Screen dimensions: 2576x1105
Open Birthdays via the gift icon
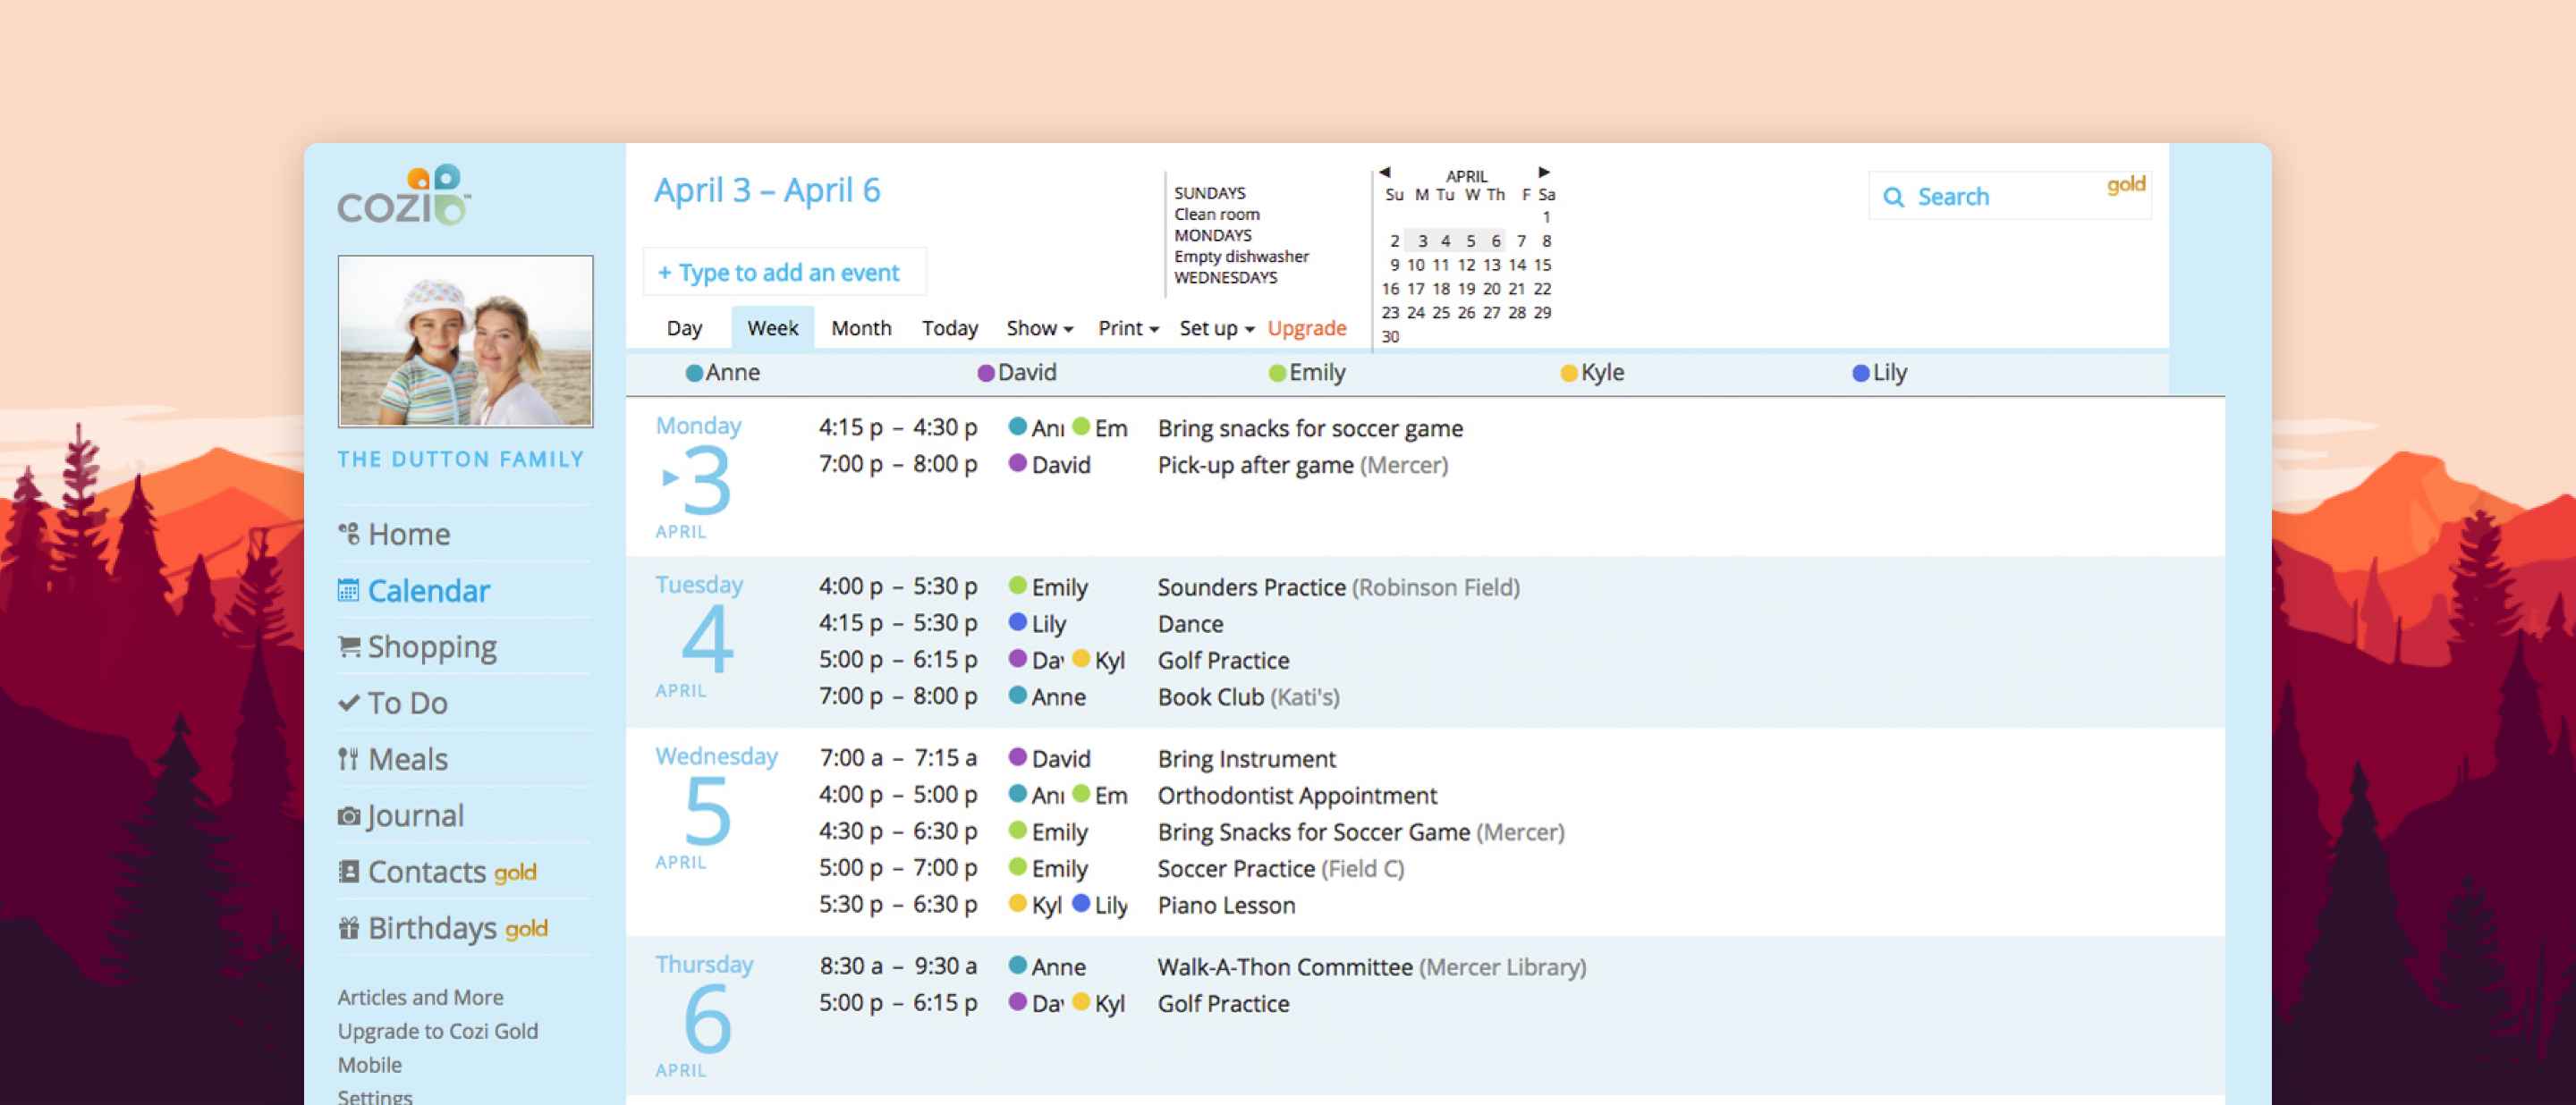tap(347, 928)
